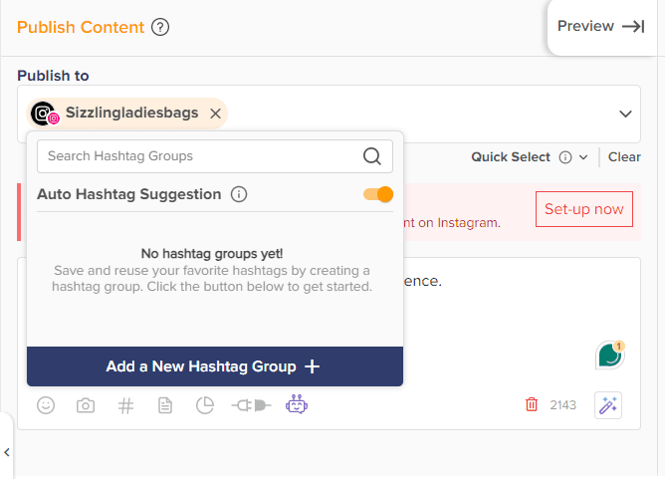
Task: Click the camera media upload icon
Action: click(87, 405)
